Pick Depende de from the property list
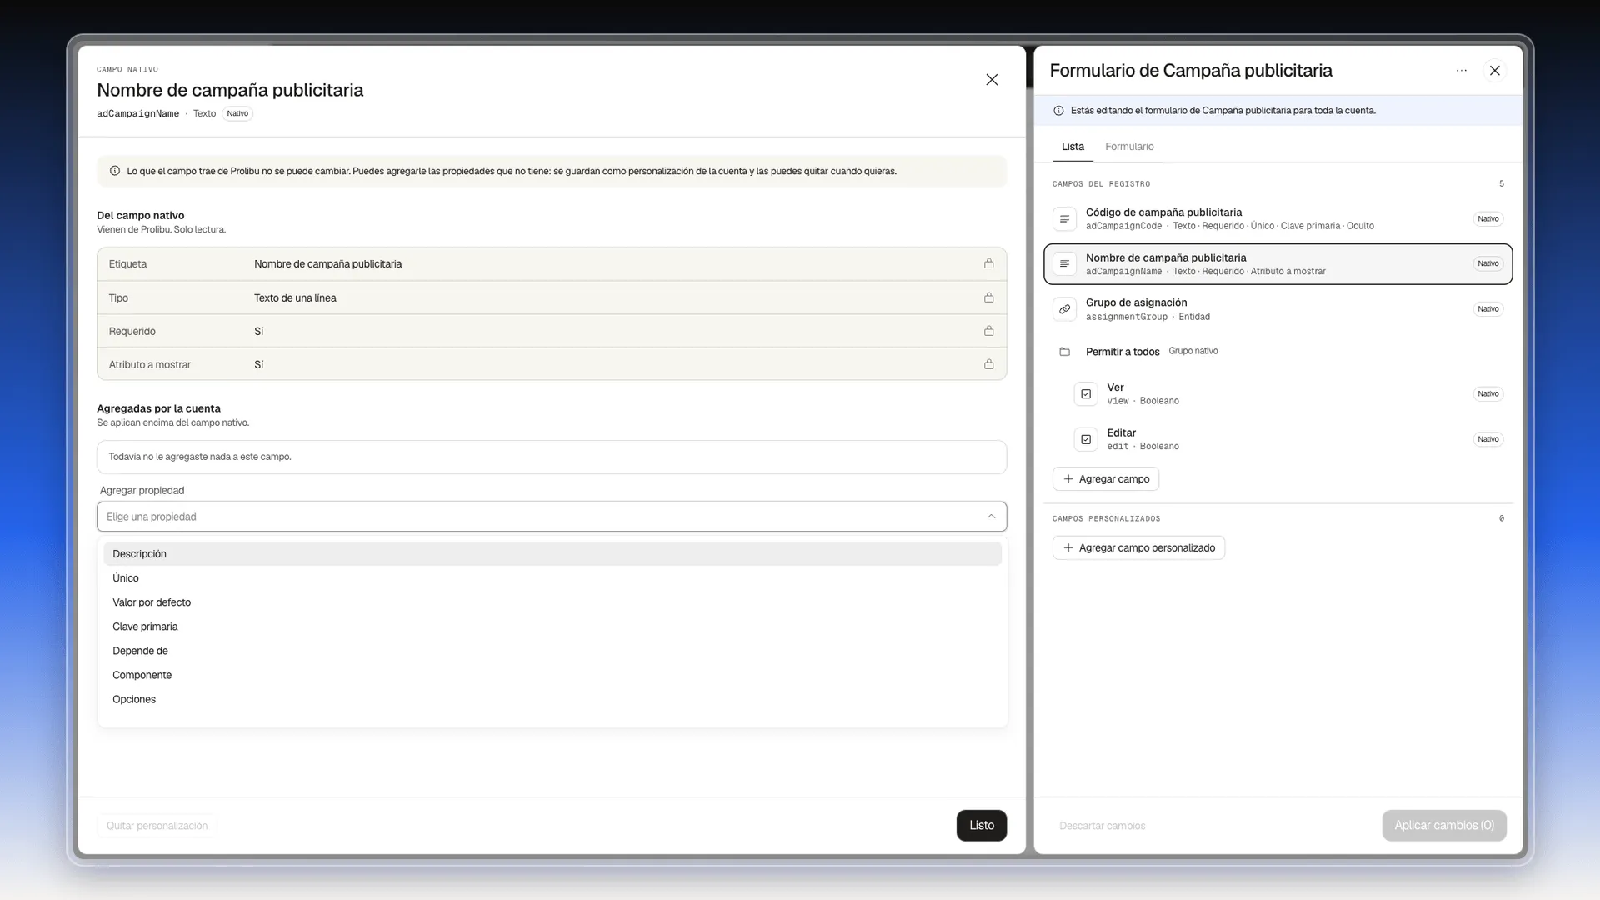The image size is (1600, 900). pyautogui.click(x=552, y=651)
